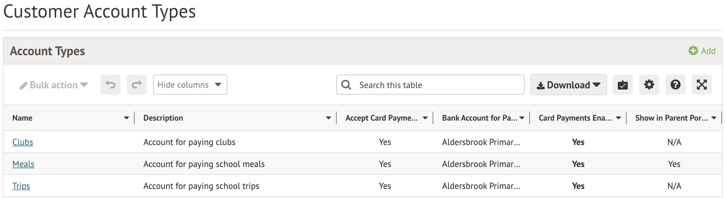Open the Description column menu arrow
This screenshot has width=726, height=198.
pyautogui.click(x=328, y=118)
